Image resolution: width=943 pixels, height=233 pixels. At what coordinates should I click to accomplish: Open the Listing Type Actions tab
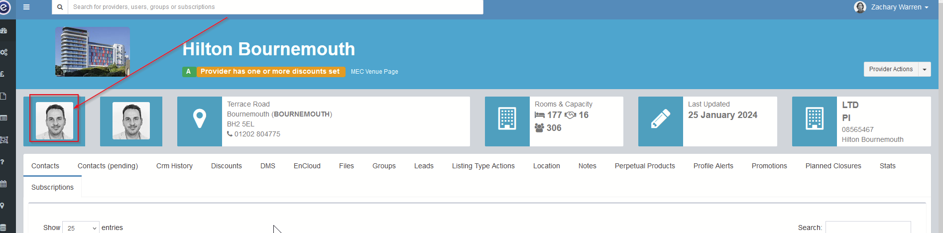coord(483,166)
